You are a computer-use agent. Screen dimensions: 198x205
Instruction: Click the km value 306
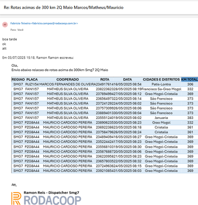pos(190,84)
